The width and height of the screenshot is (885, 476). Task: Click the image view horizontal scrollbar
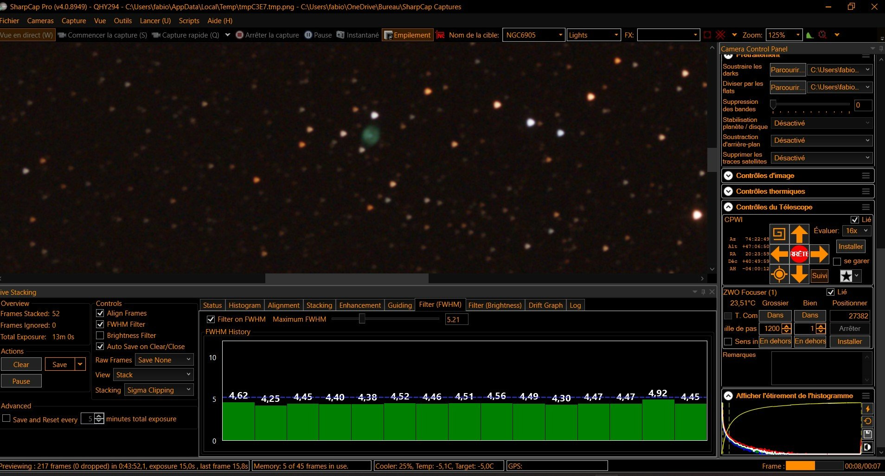tap(347, 278)
